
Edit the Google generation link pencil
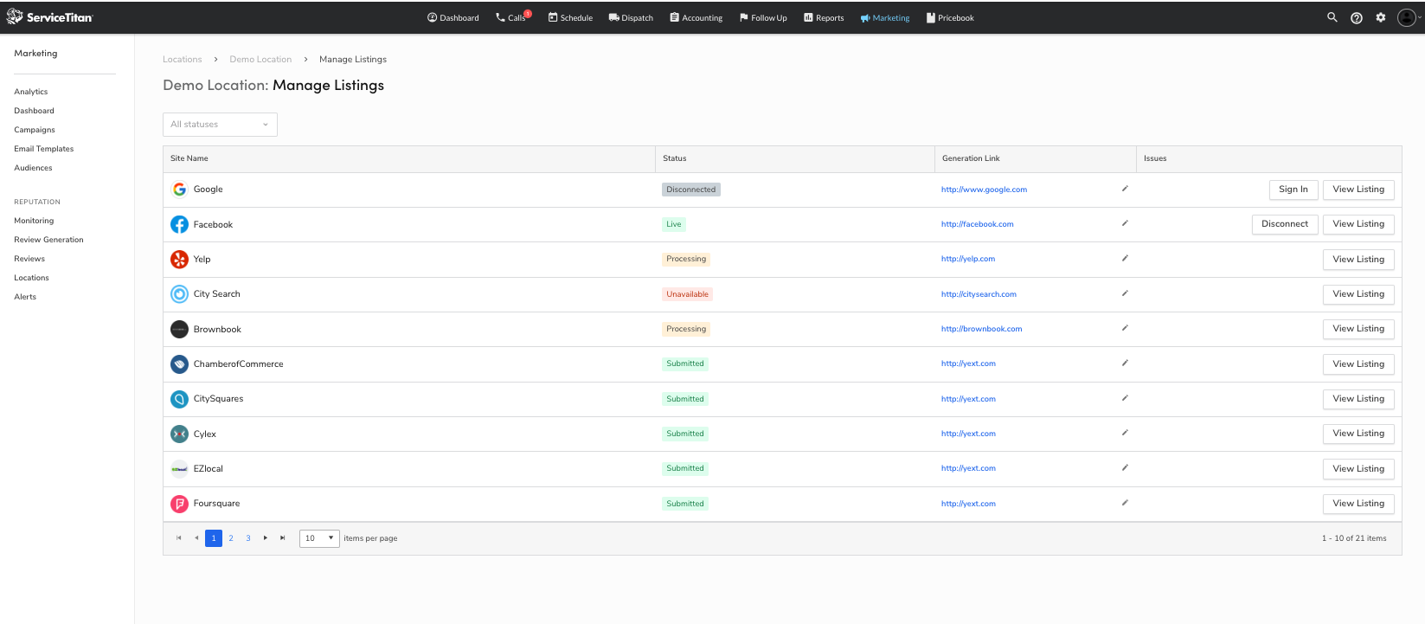pyautogui.click(x=1125, y=189)
